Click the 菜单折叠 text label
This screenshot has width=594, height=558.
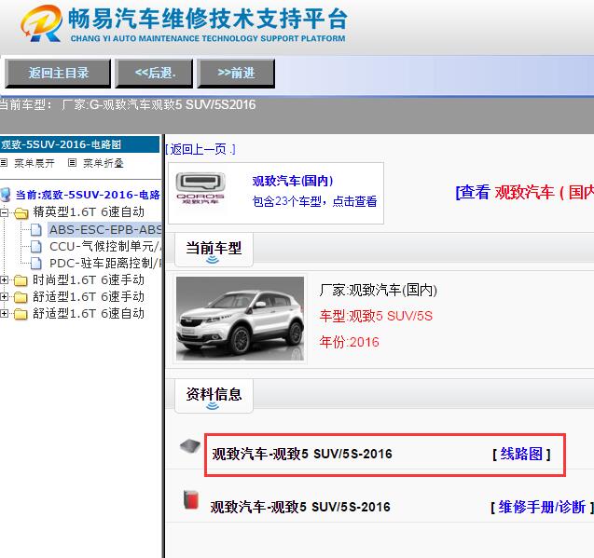point(104,163)
